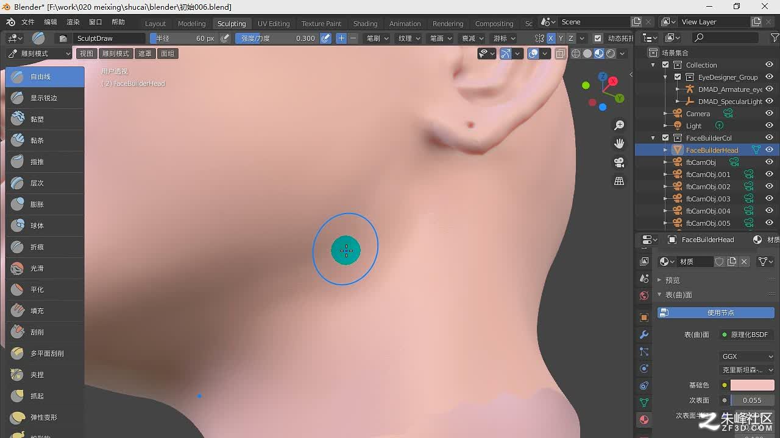Select the 平化 flatten brush
This screenshot has width=780, height=438.
[x=44, y=290]
